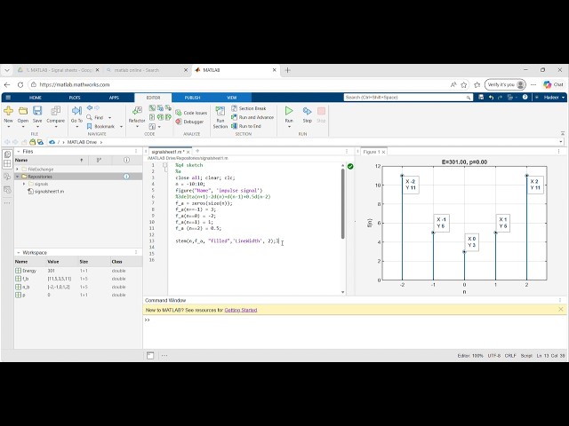This screenshot has width=569, height=426.
Task: Click the Bookmark icon in Navigate
Action: [x=89, y=126]
